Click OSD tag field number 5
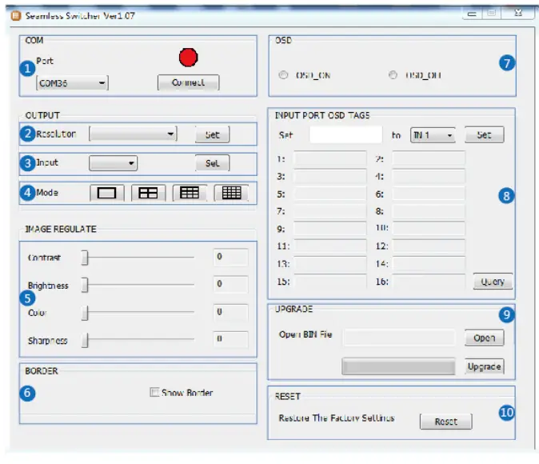539x464 pixels. tap(330, 194)
